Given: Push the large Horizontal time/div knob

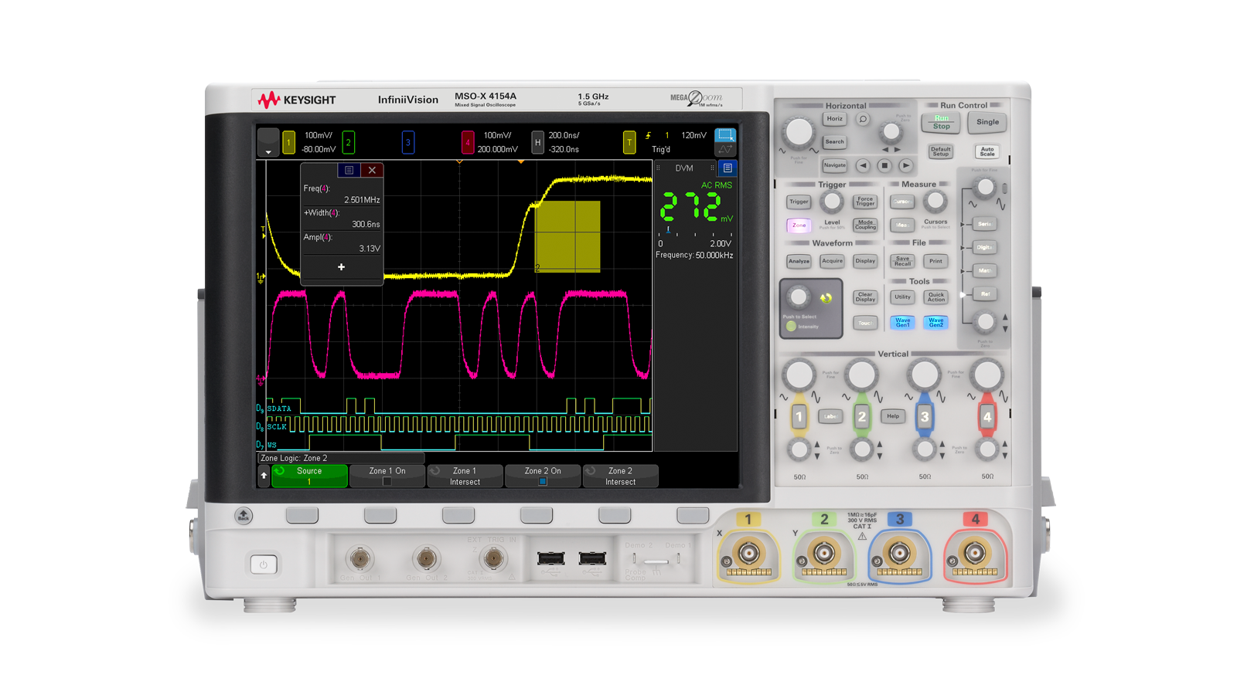Looking at the screenshot, I should [799, 132].
